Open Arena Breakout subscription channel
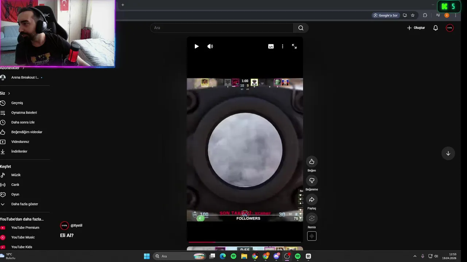Image resolution: width=467 pixels, height=262 pixels. 24,78
